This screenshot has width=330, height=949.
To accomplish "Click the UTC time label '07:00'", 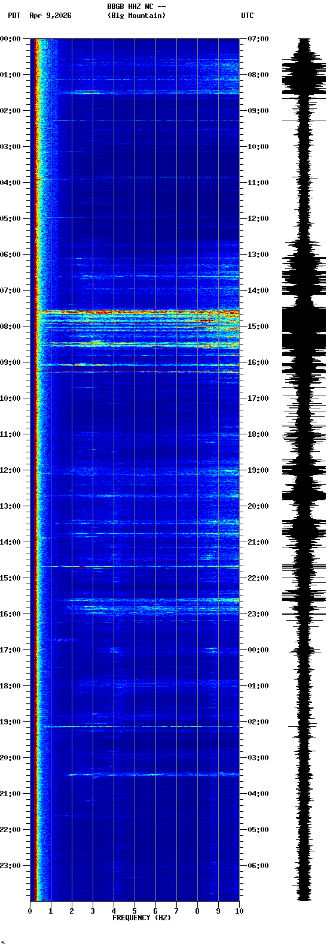I will pos(258,39).
